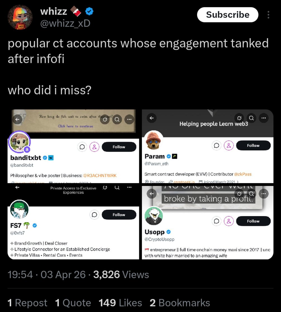Follow the FS7 account

click(119, 215)
